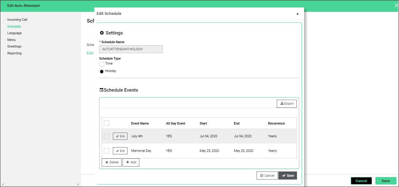Edit the Memorial Day event
Viewport: 399px width, 187px height.
[x=120, y=151]
